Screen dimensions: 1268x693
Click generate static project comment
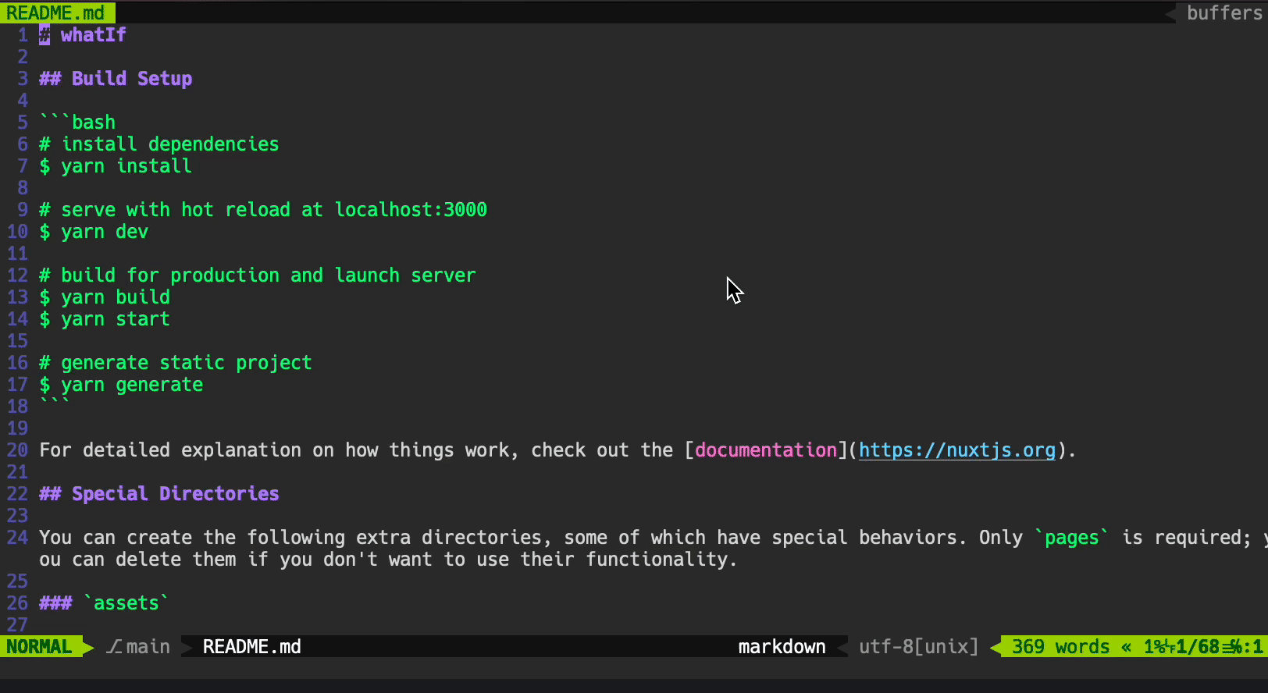click(176, 363)
